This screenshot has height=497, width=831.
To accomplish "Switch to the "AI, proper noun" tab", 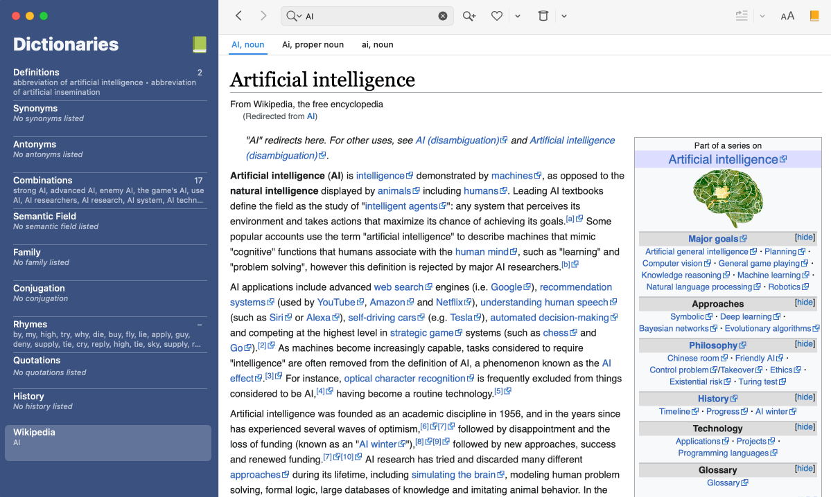I will point(313,44).
